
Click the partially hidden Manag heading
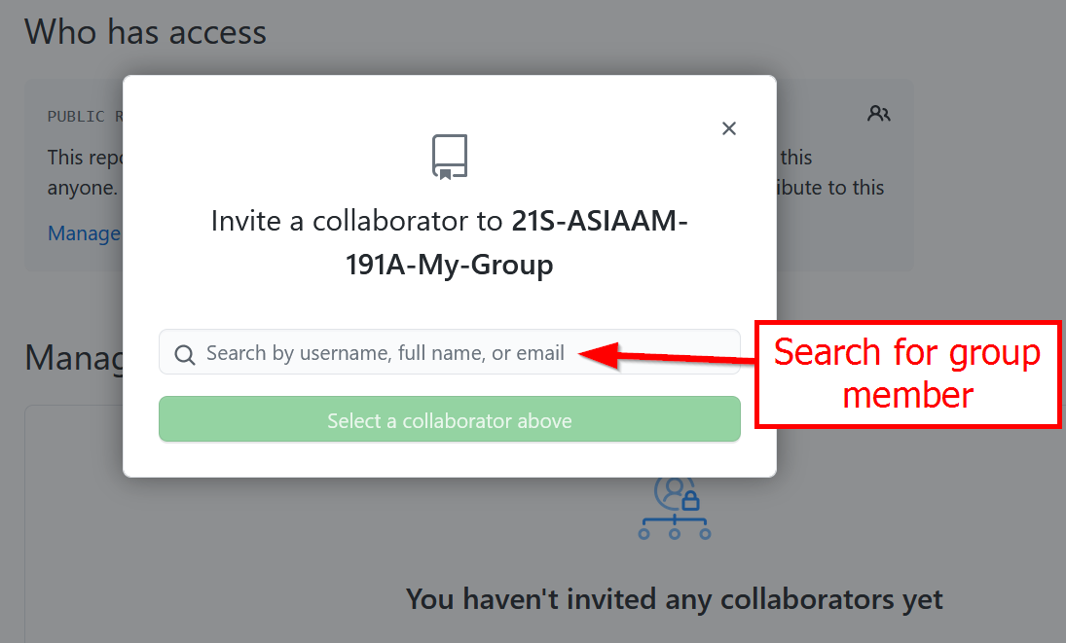[x=74, y=358]
